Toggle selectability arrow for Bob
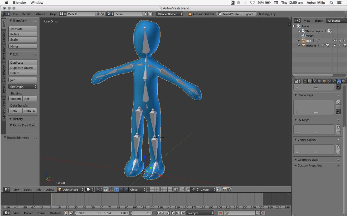Image resolution: width=347 pixels, height=216 pixels. [340, 41]
